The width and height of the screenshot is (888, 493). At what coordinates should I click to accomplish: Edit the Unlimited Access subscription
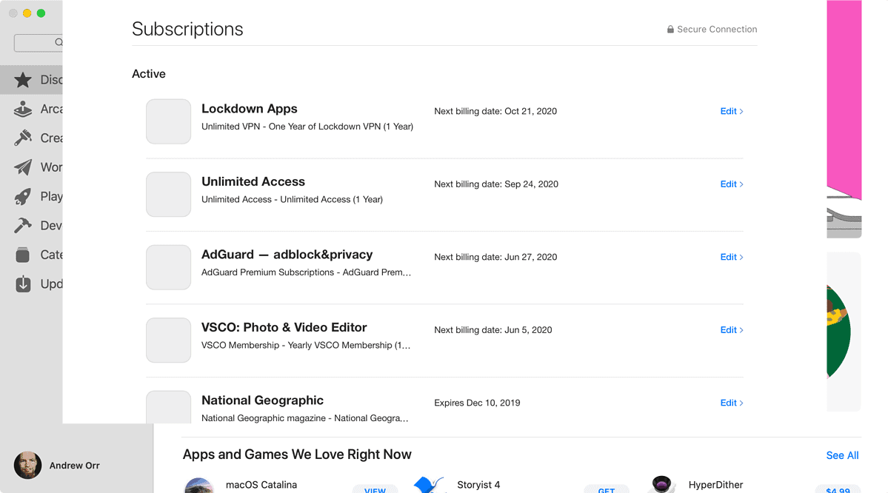[x=731, y=184]
